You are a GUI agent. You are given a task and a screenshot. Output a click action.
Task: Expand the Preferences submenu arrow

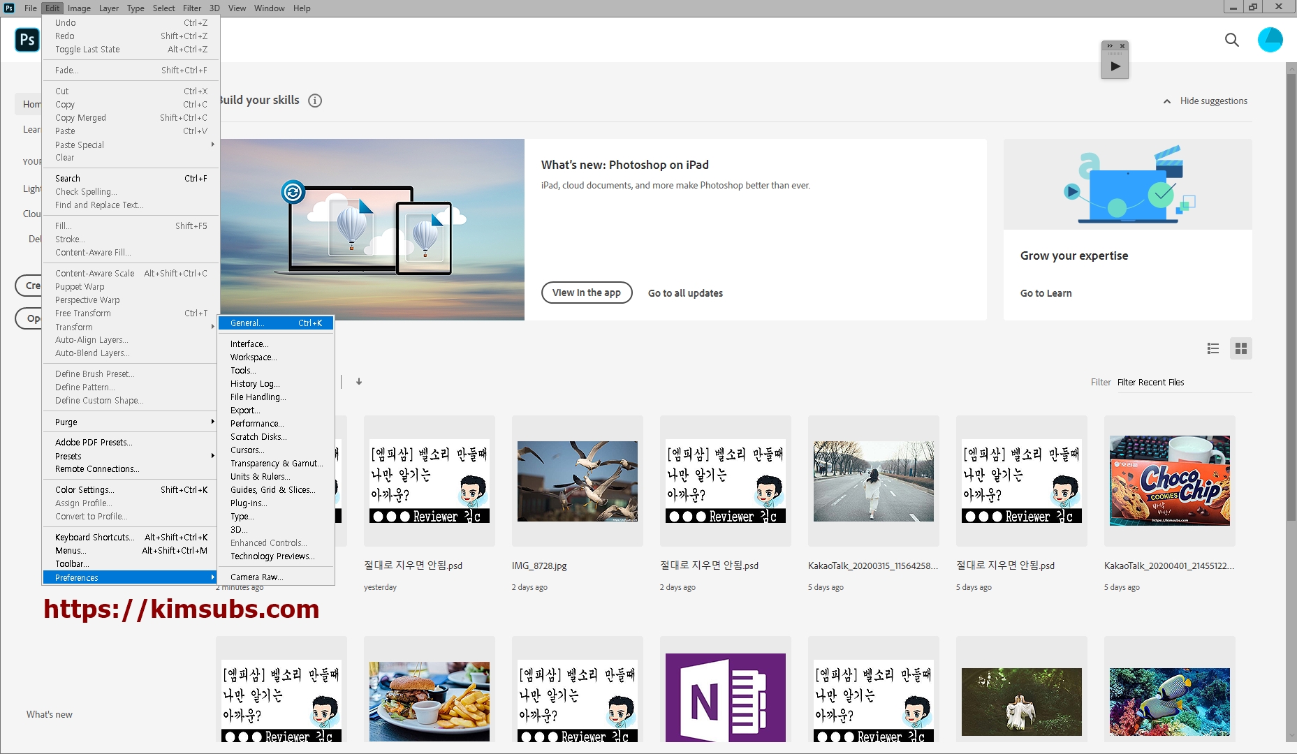pyautogui.click(x=212, y=577)
